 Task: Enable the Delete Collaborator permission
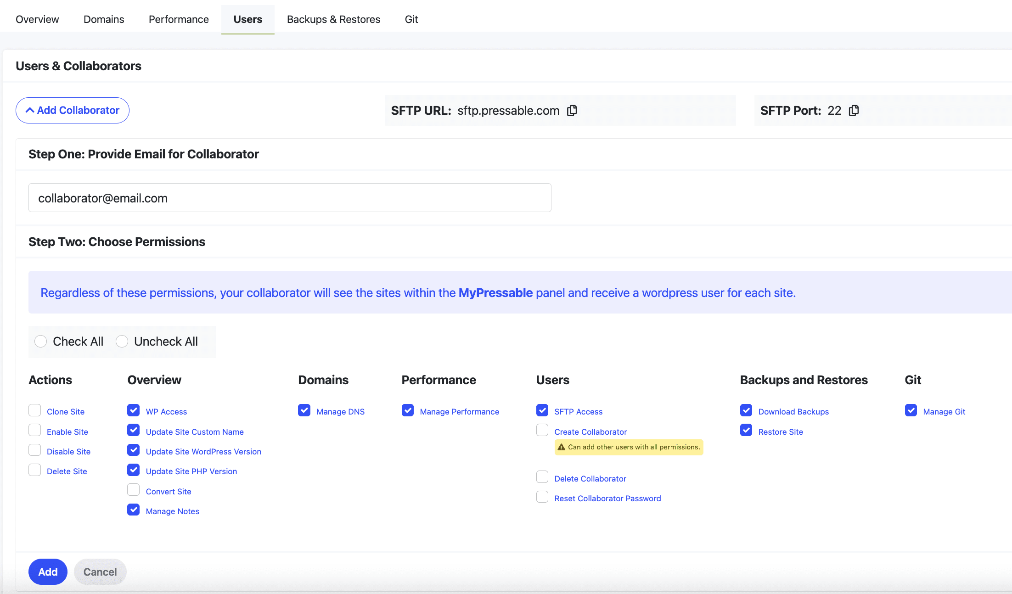[x=542, y=477]
